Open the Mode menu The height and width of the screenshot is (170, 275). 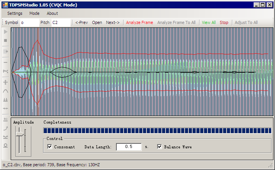pyautogui.click(x=34, y=13)
